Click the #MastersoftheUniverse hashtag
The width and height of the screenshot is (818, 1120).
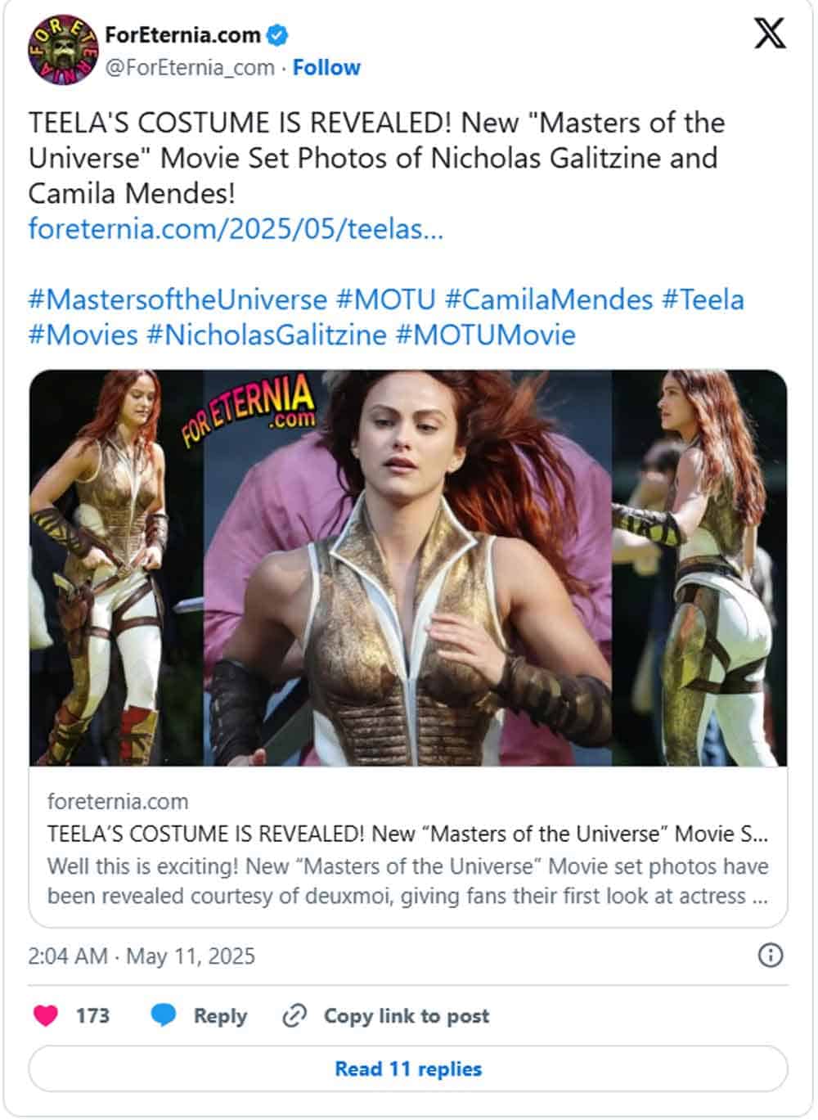pyautogui.click(x=178, y=299)
